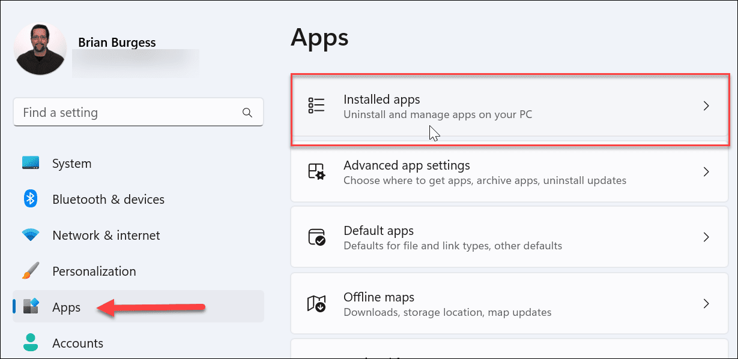Click Brian Burgess's profile picture
The image size is (738, 359).
[40, 48]
